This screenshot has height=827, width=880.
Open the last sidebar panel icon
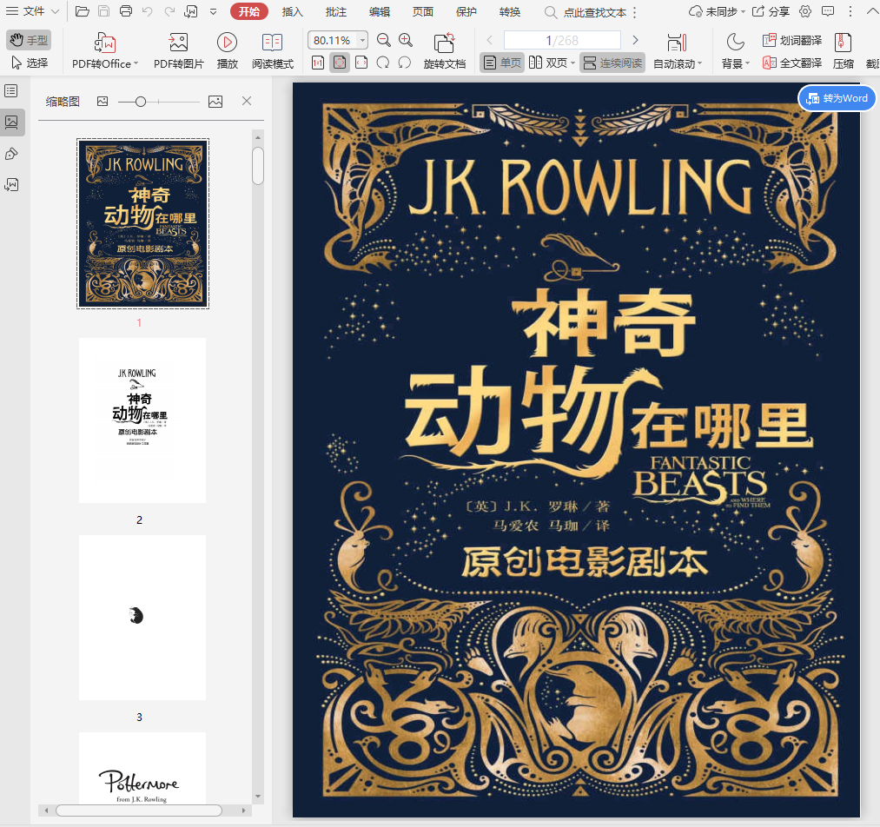point(11,184)
